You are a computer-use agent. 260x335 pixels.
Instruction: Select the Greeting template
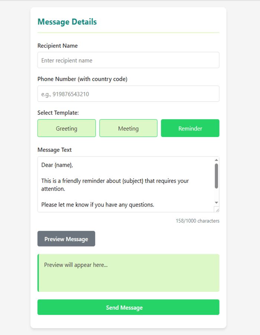(66, 128)
